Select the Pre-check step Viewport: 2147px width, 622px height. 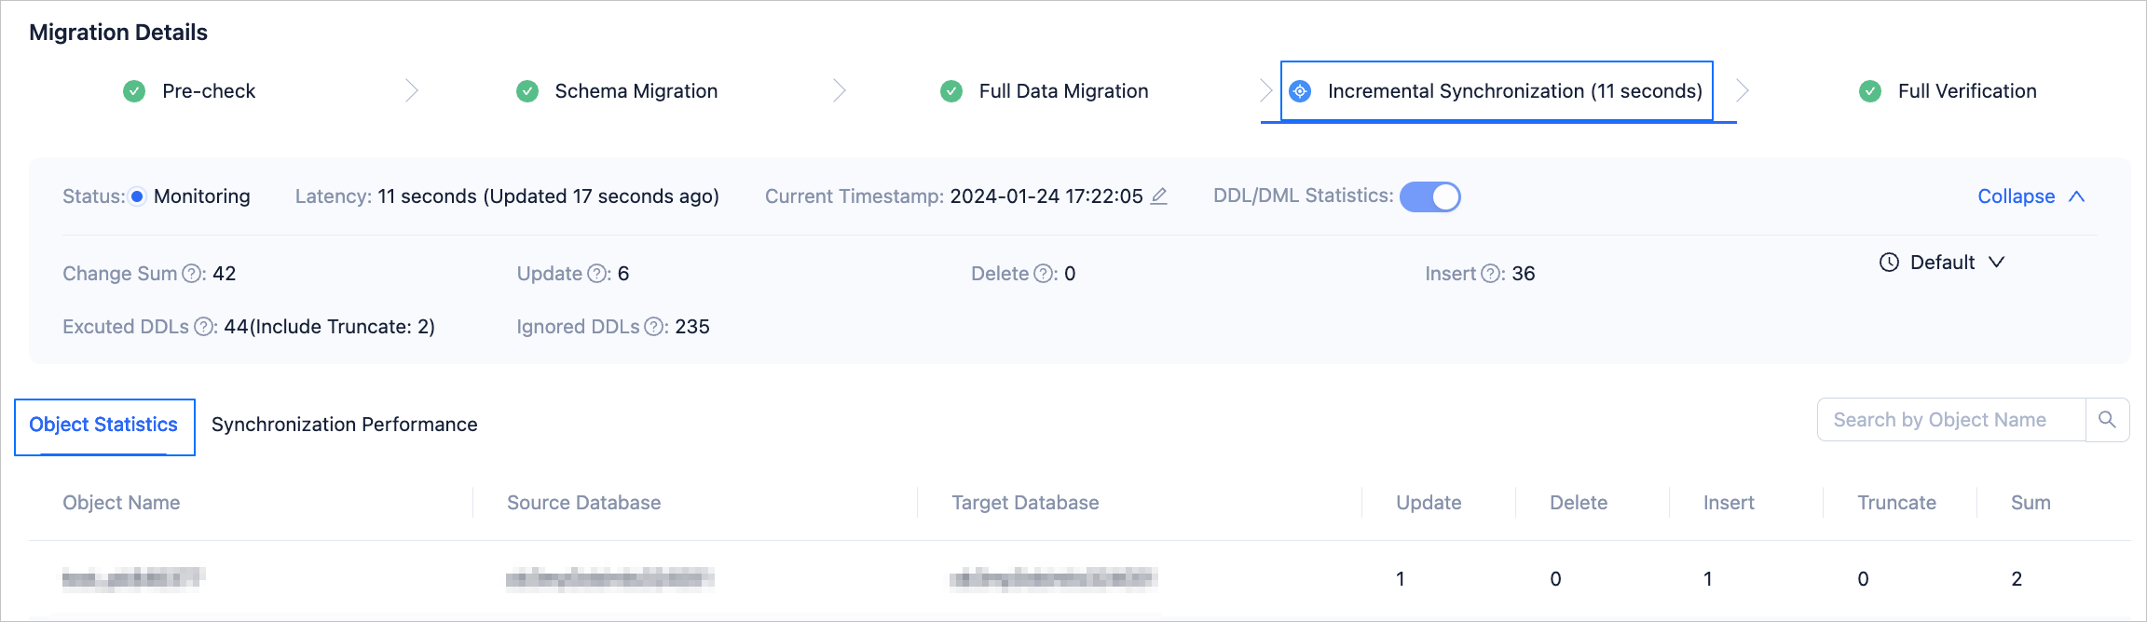[x=189, y=91]
